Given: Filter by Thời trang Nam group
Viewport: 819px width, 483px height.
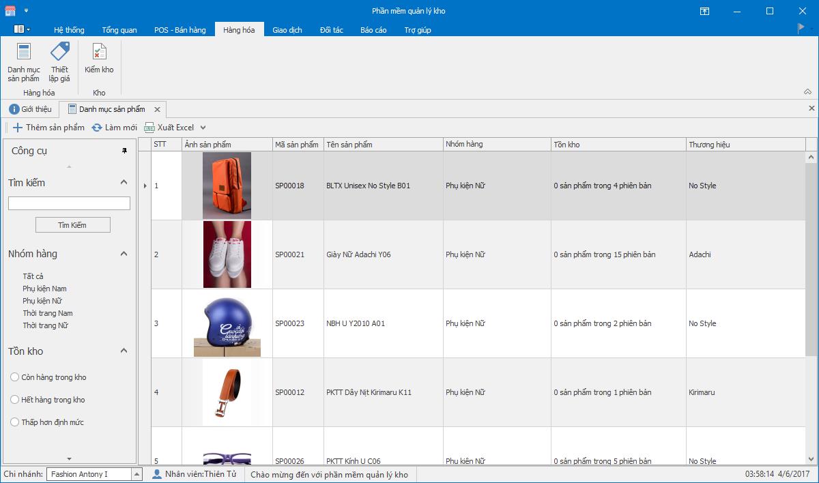Looking at the screenshot, I should click(47, 313).
